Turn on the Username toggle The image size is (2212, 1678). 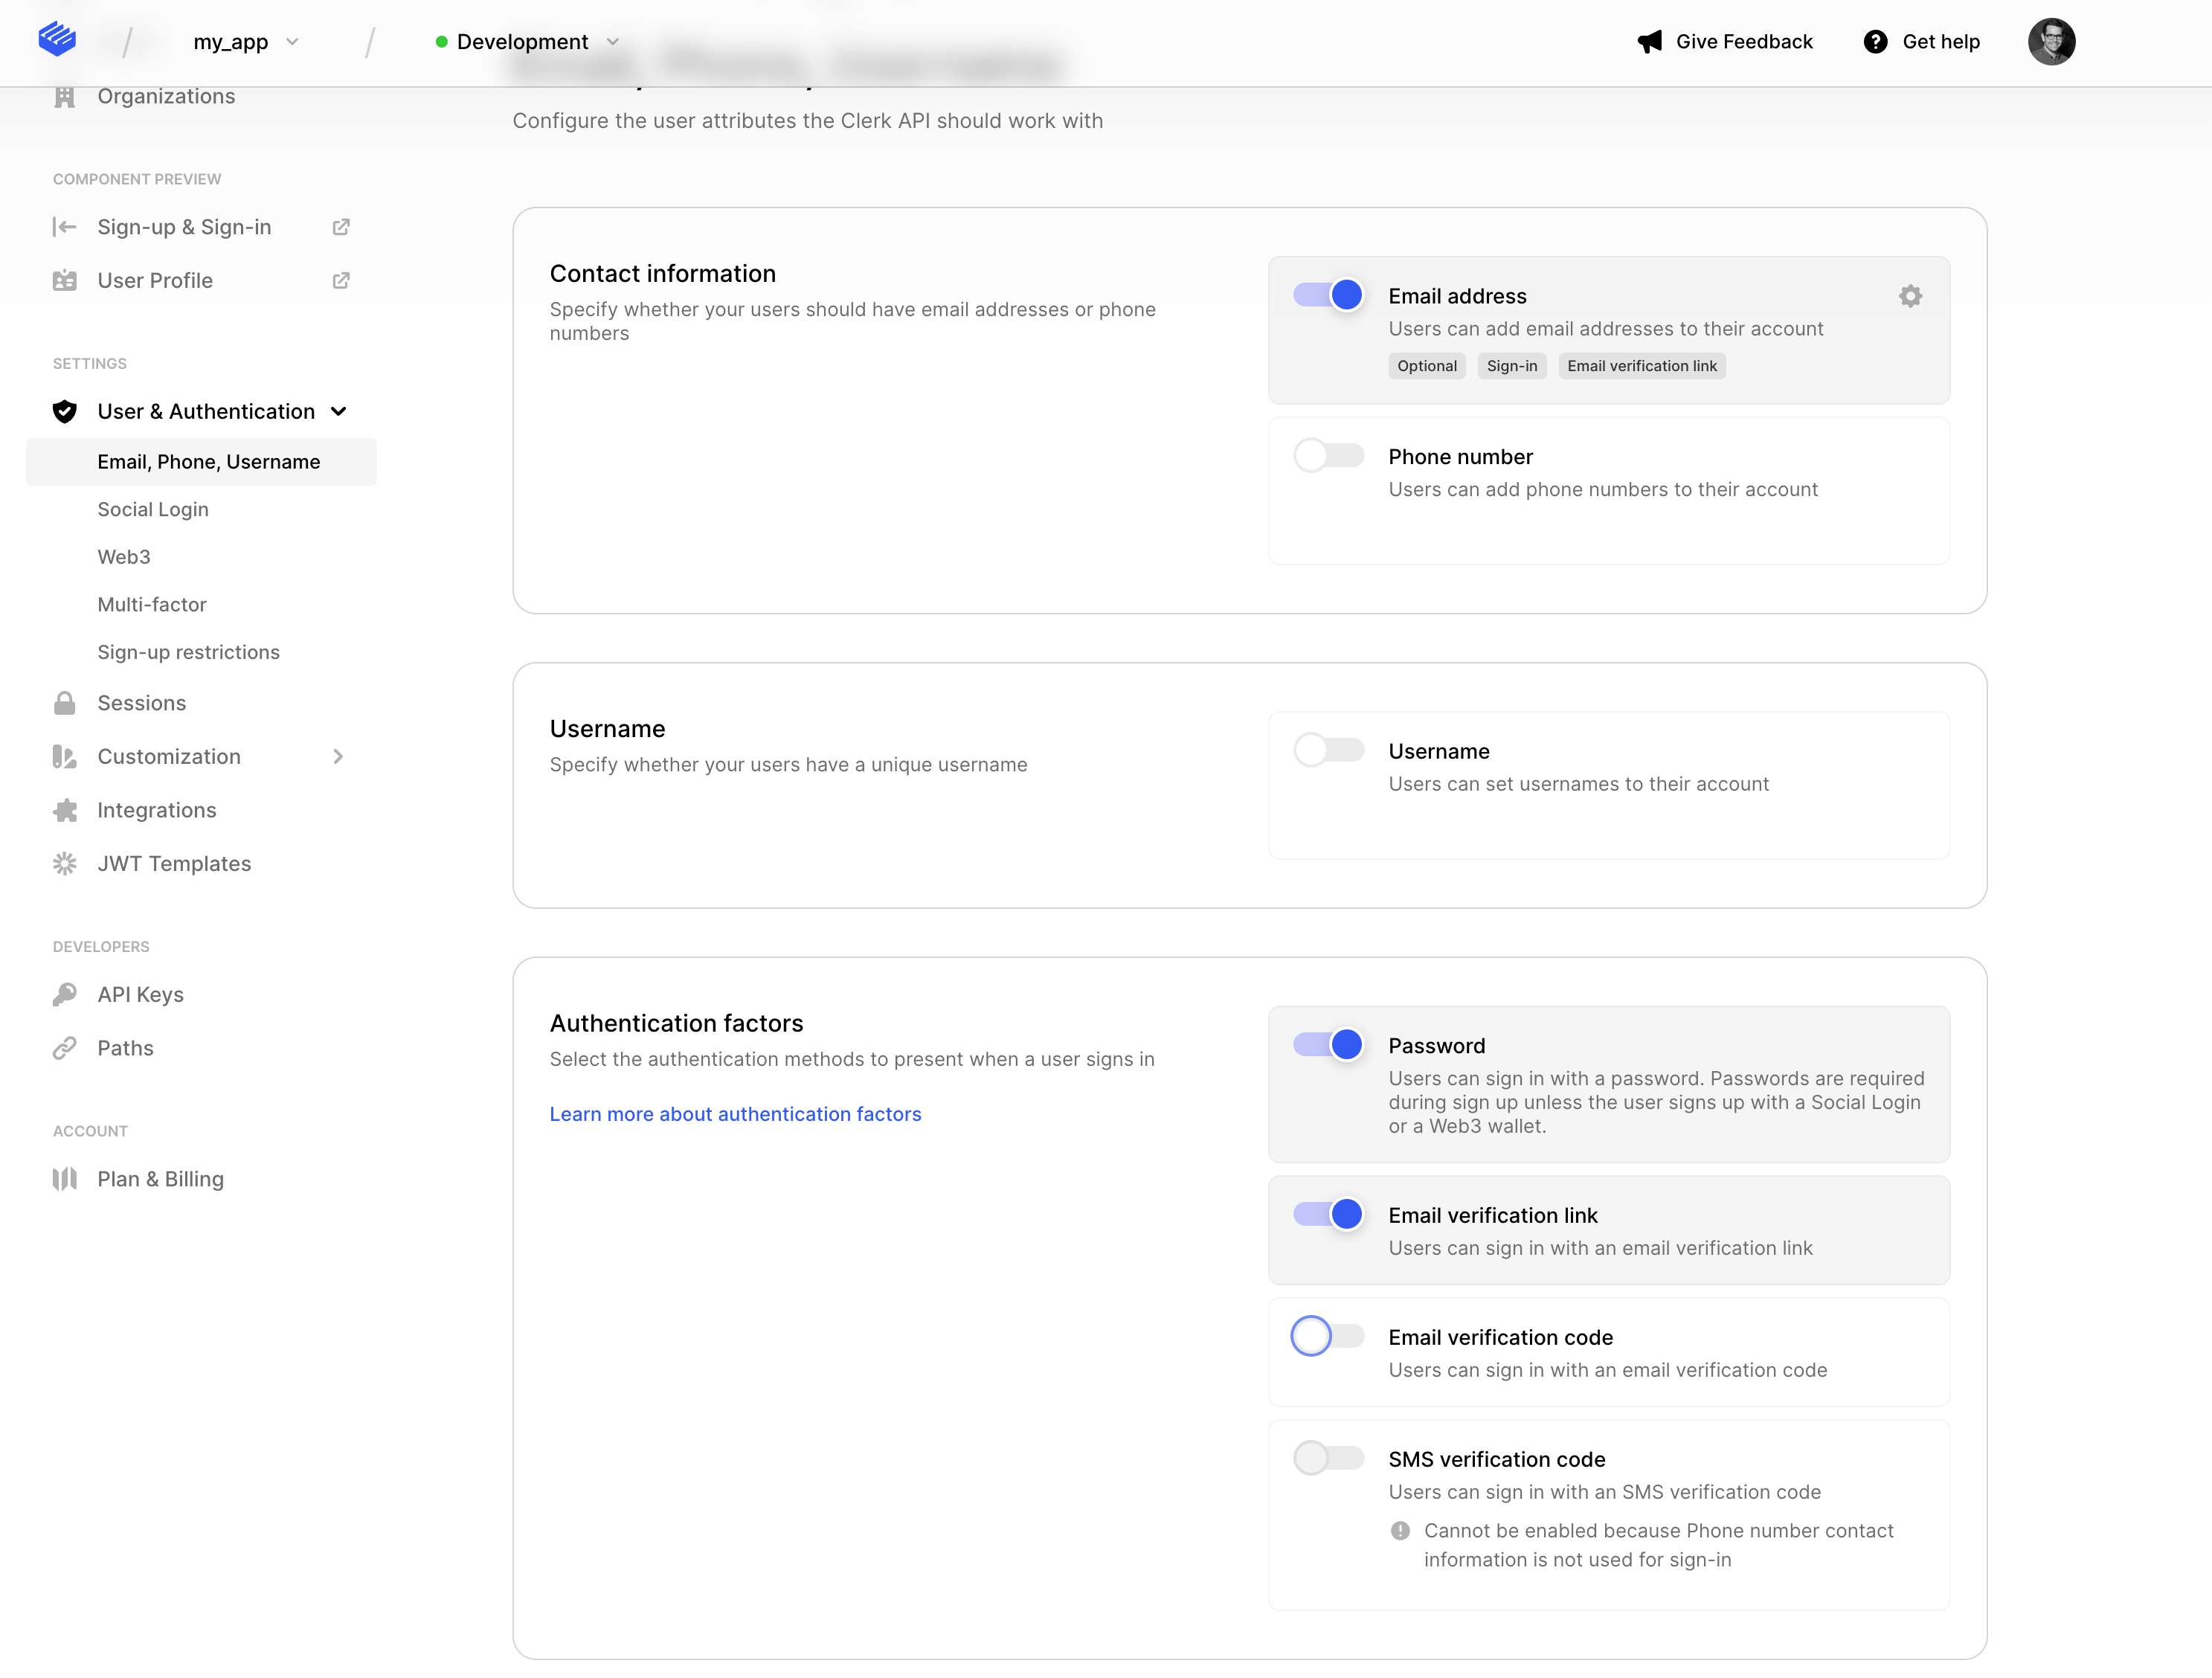tap(1328, 750)
